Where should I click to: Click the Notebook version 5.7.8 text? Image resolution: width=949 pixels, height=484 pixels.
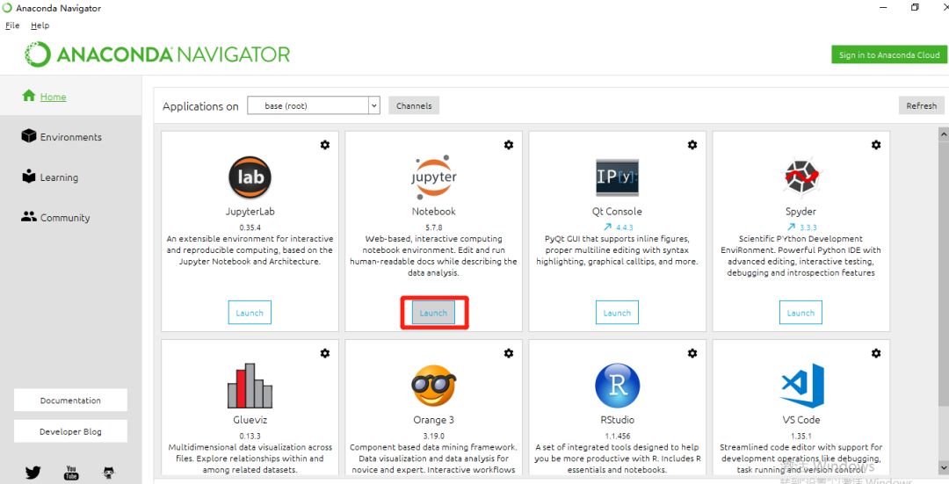(433, 228)
